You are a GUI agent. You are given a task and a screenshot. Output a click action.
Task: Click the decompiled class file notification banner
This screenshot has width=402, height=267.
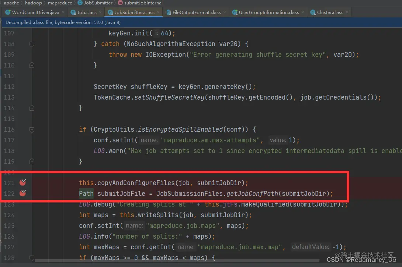pyautogui.click(x=201, y=22)
